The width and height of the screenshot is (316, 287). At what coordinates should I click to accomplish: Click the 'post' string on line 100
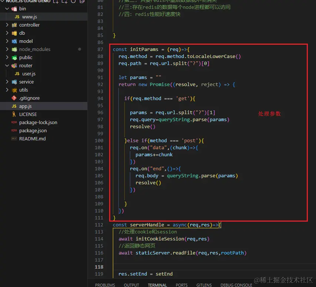point(190,141)
